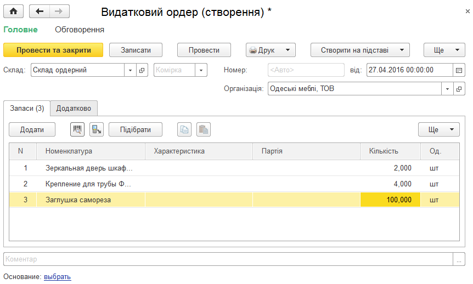
Task: Click the Партія column header
Action: [x=307, y=151]
